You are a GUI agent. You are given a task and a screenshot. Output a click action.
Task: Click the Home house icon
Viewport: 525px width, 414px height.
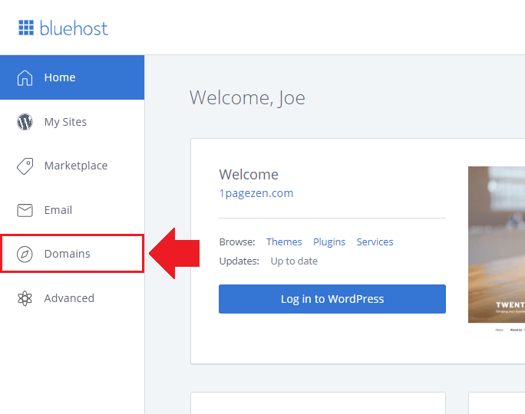[25, 77]
